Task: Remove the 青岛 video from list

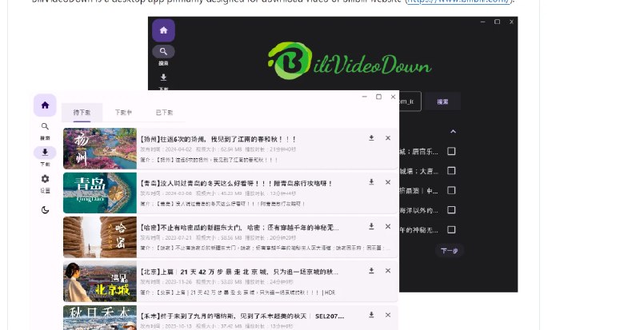Action: pyautogui.click(x=388, y=182)
